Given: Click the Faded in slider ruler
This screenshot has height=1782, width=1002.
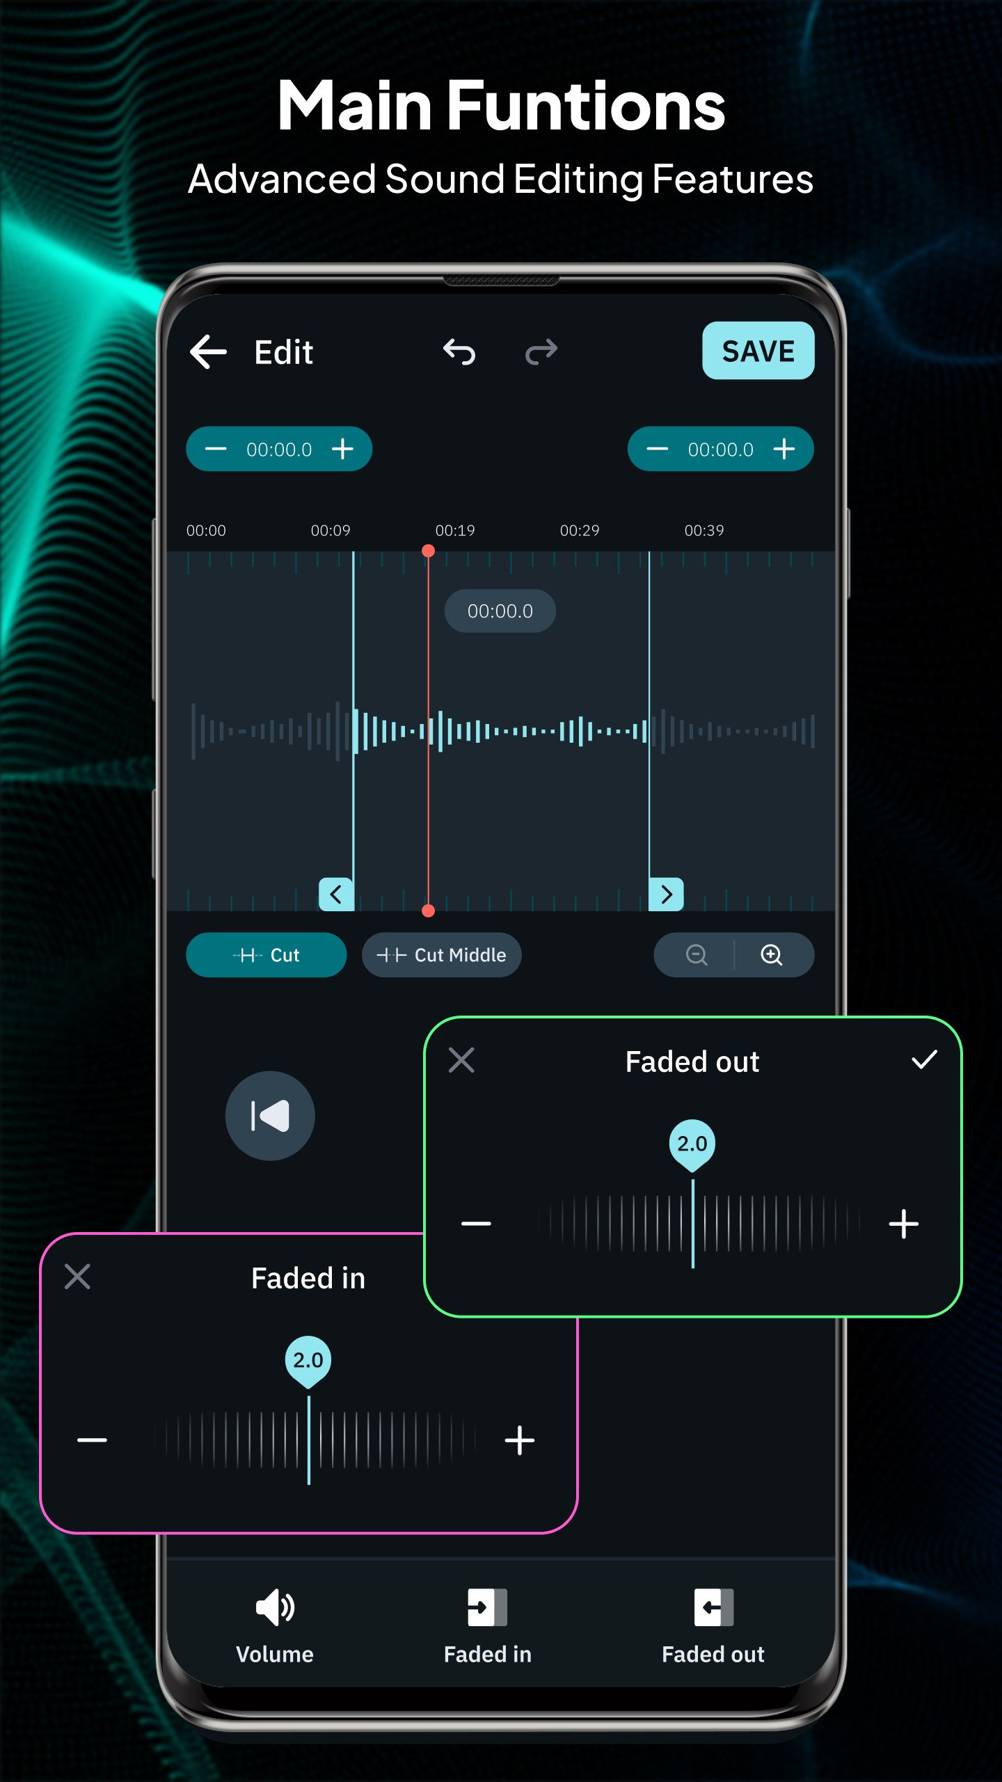Looking at the screenshot, I should 310,1440.
